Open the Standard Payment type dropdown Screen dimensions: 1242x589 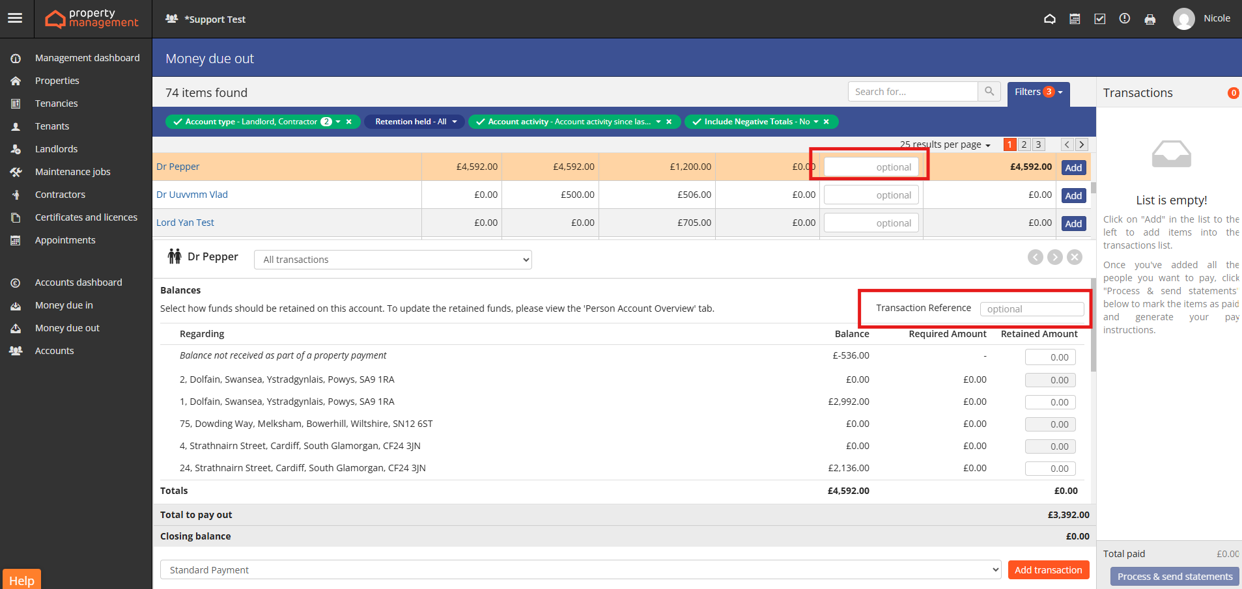(x=580, y=569)
